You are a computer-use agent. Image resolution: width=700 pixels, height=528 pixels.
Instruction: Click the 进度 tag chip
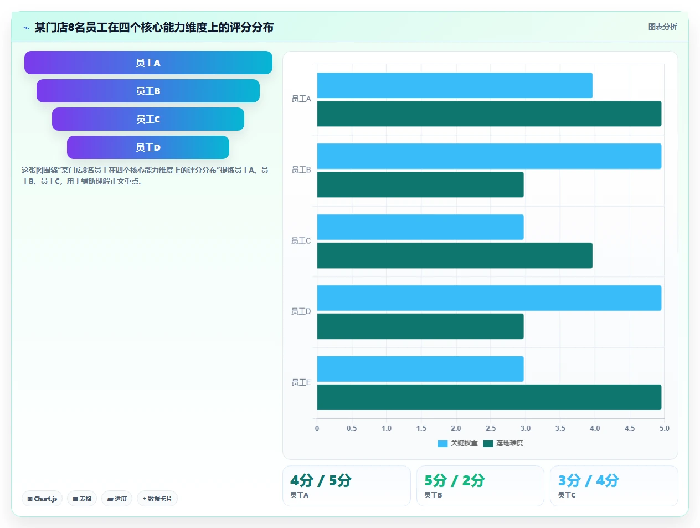tap(117, 499)
